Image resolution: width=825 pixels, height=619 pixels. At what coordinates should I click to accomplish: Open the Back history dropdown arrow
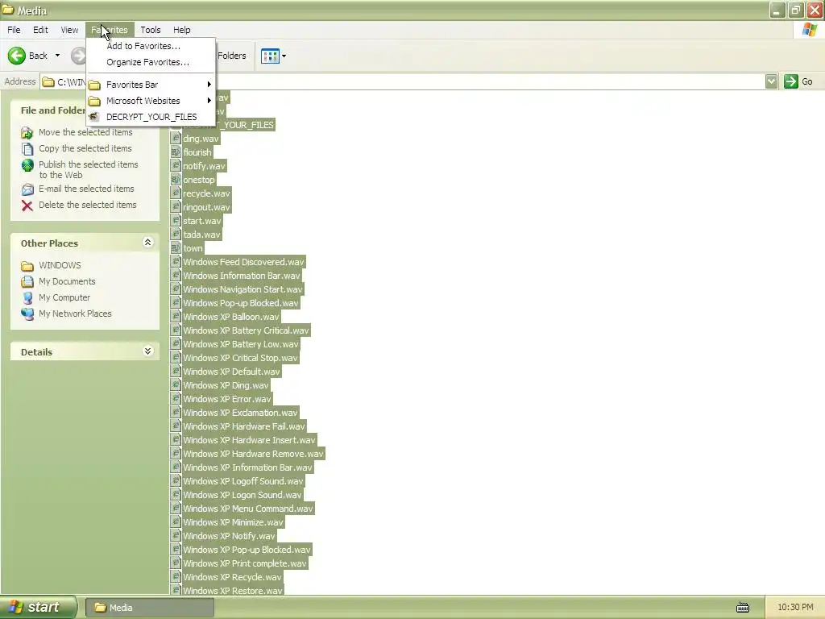57,56
